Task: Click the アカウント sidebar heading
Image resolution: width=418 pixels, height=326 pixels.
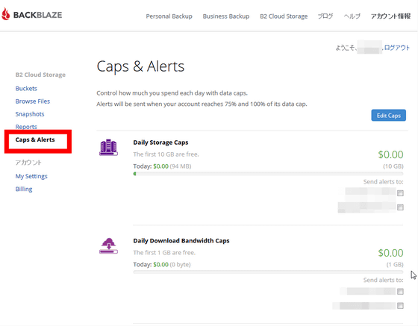Action: [28, 162]
